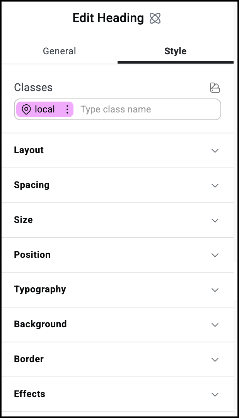
Task: Click the location pin icon in local chip
Action: pyautogui.click(x=26, y=110)
